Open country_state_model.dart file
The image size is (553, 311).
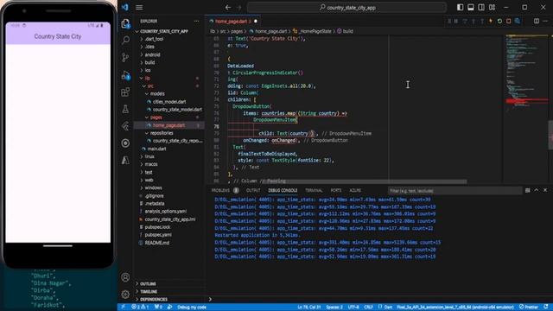pyautogui.click(x=177, y=110)
